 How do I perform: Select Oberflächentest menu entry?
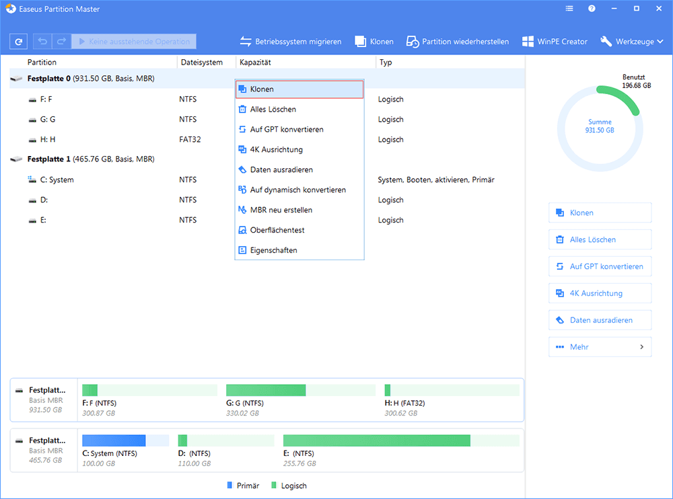(299, 231)
